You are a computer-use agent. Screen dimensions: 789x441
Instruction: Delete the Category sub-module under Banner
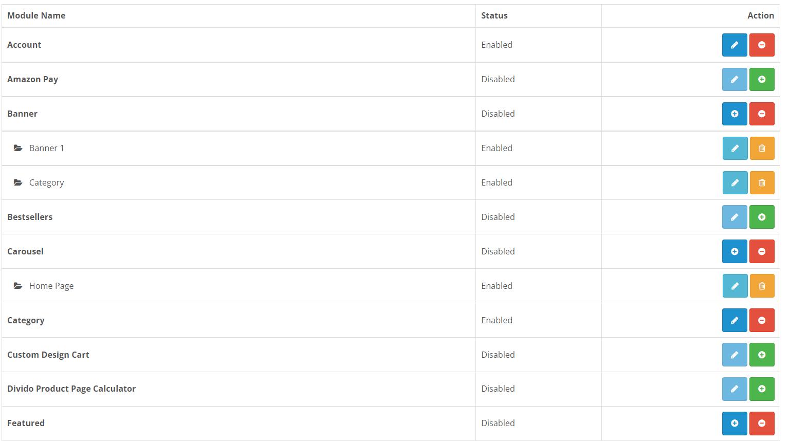(762, 182)
